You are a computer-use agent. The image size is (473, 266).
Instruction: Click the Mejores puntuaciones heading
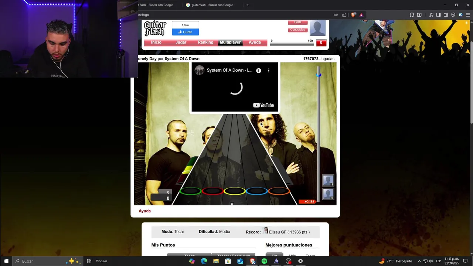(x=289, y=245)
